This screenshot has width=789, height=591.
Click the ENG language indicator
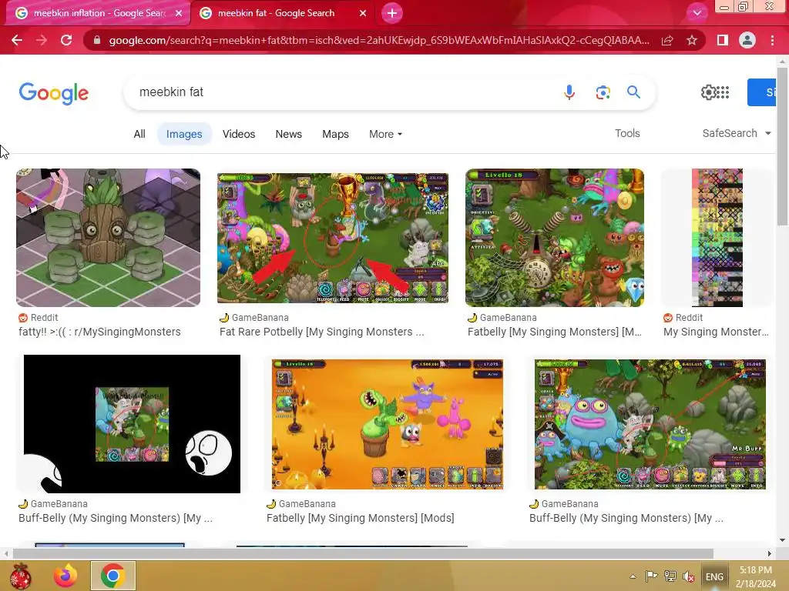(x=714, y=577)
